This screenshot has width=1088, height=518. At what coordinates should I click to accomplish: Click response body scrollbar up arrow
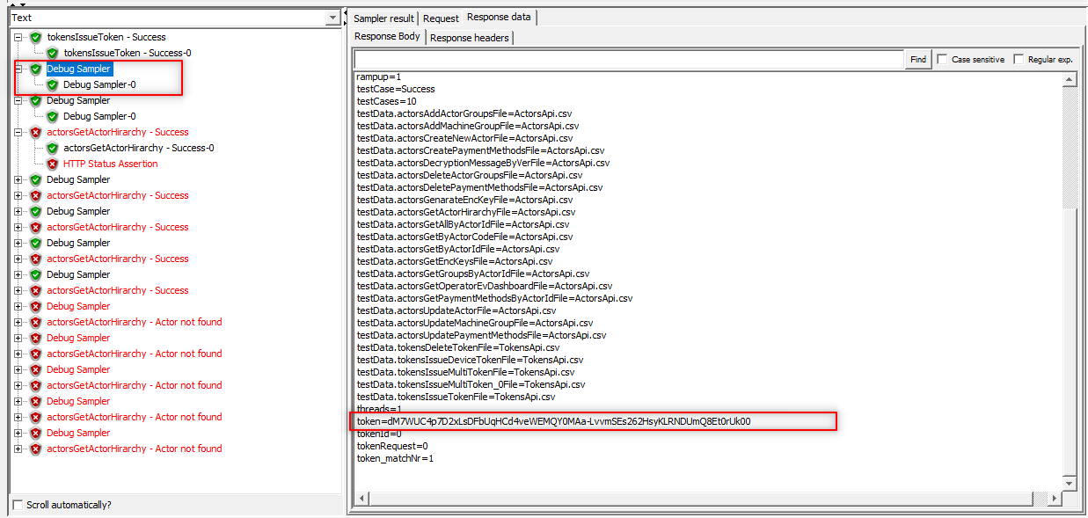(x=1070, y=80)
